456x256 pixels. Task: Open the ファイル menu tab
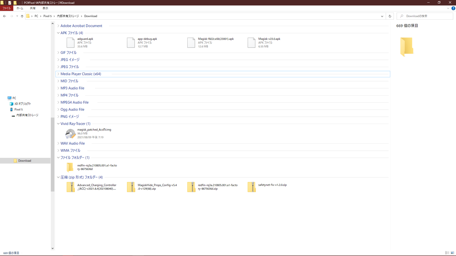(x=6, y=8)
